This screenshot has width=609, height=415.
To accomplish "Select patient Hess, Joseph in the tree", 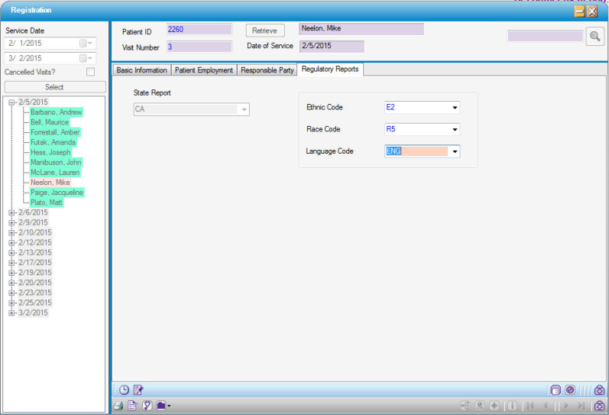I will coord(50,153).
